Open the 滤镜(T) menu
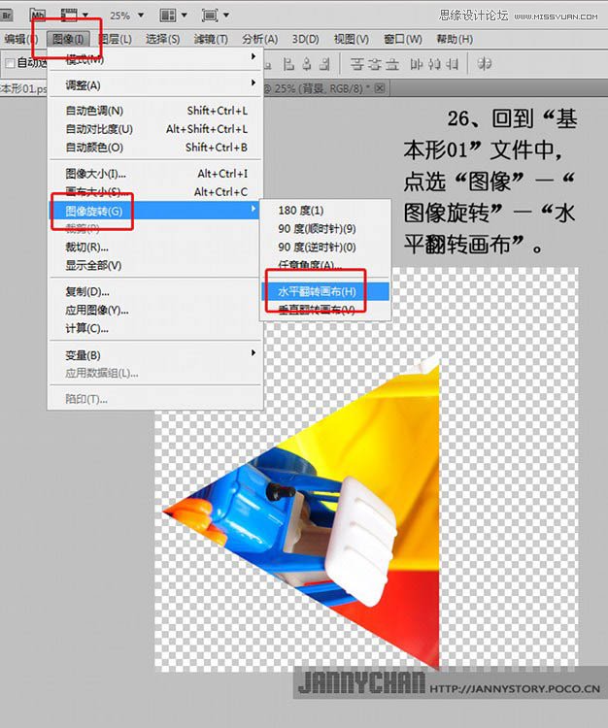 (211, 39)
